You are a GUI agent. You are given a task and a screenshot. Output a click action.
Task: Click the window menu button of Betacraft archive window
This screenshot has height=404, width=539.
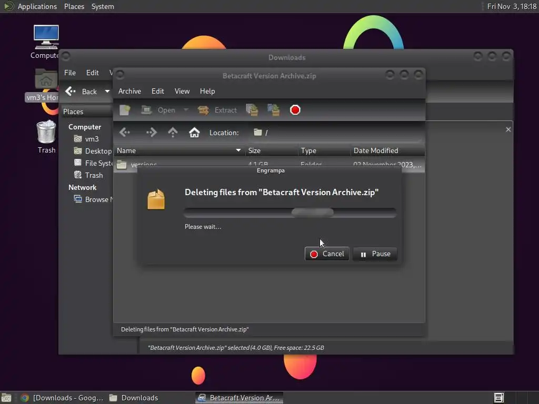point(120,74)
